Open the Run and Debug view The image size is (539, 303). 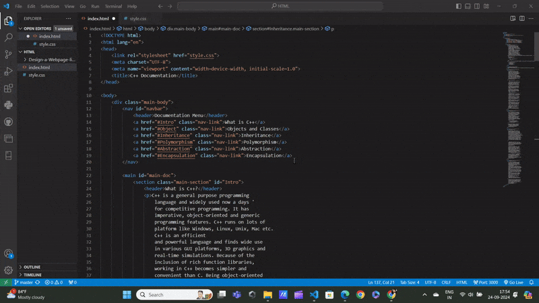(x=8, y=71)
